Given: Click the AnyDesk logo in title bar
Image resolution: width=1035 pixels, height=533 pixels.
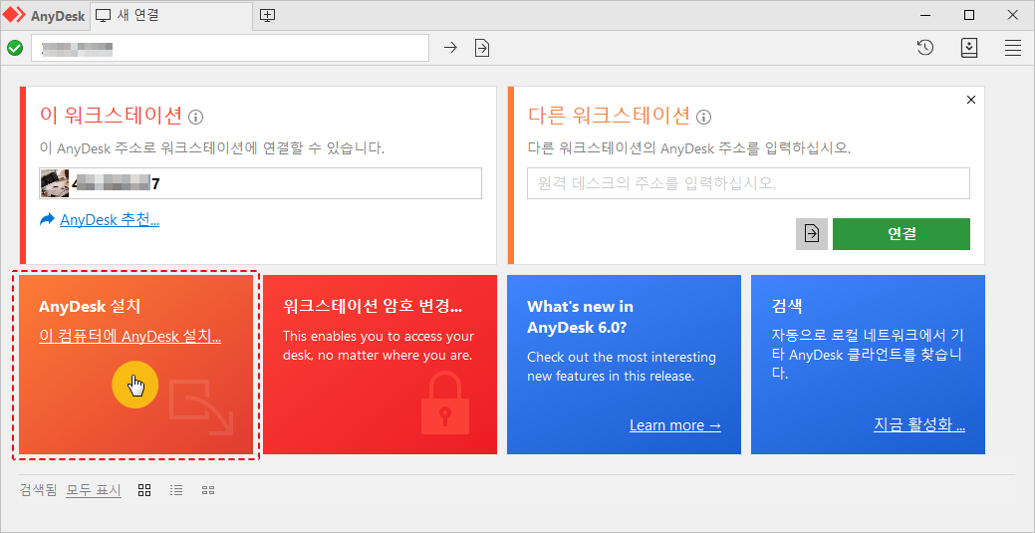Looking at the screenshot, I should (16, 15).
